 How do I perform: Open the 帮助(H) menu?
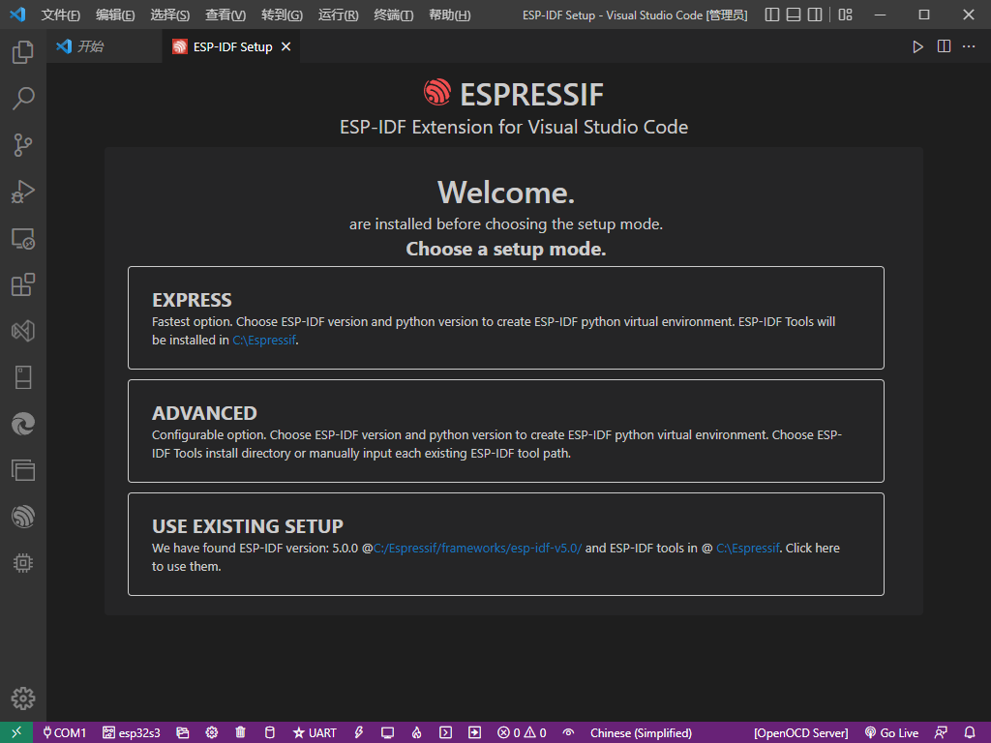pos(449,15)
